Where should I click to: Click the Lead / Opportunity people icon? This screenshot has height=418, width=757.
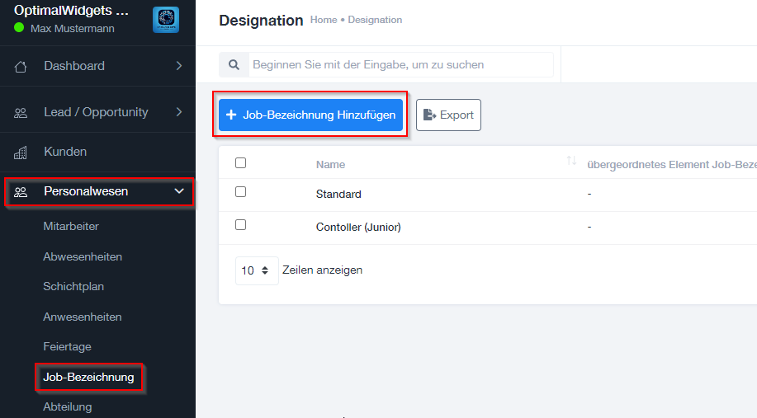pyautogui.click(x=21, y=113)
